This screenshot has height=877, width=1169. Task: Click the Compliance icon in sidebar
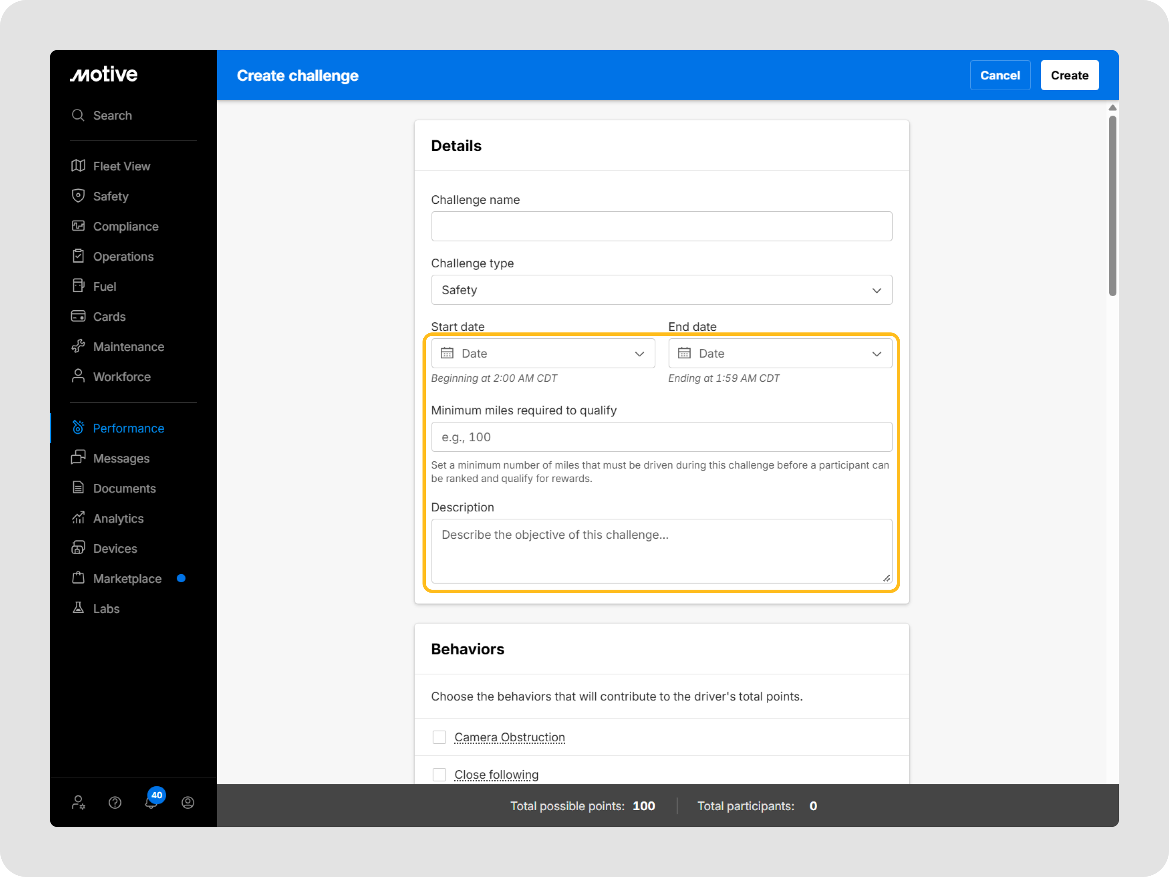pos(78,226)
